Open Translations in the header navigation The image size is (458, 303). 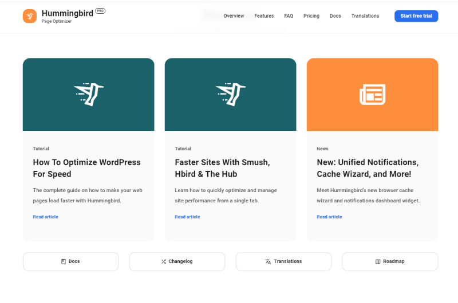(x=365, y=16)
